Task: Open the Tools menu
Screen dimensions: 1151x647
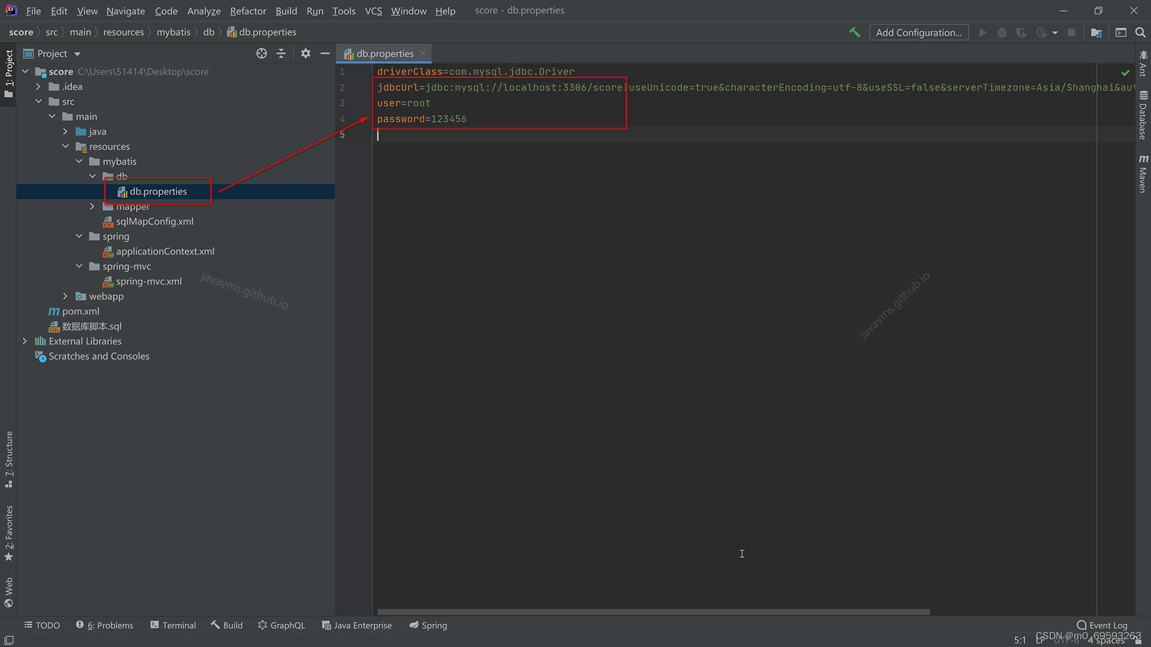Action: point(344,11)
